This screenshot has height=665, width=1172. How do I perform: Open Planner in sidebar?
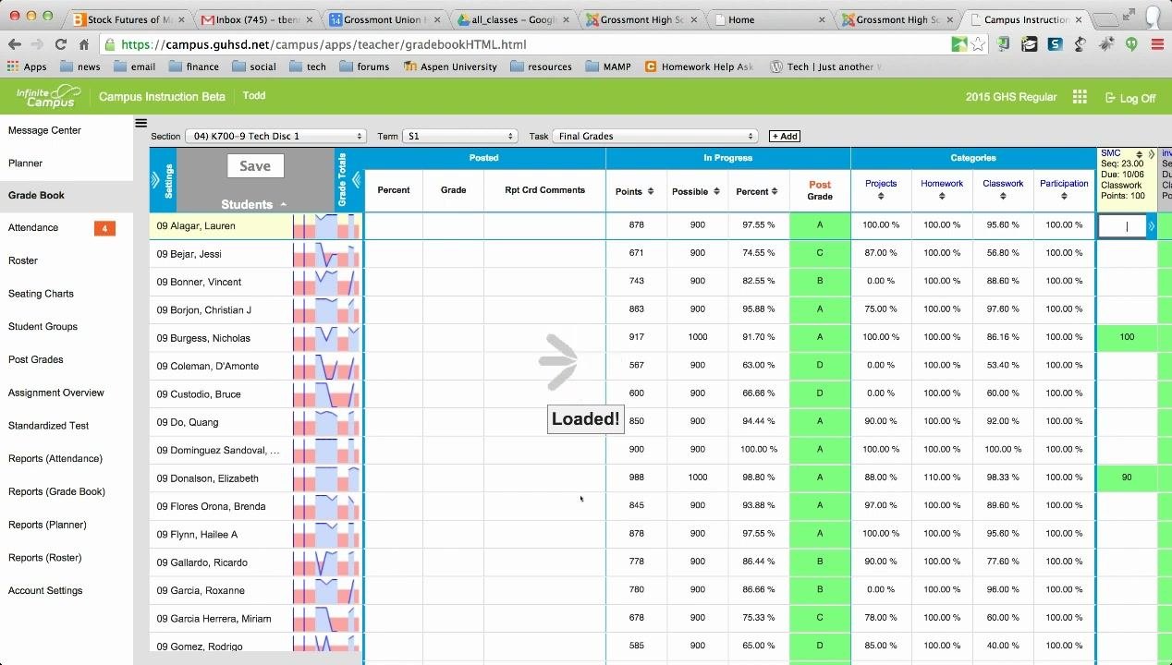(25, 163)
